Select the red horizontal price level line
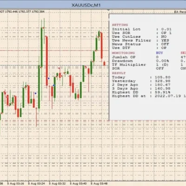 (x=54, y=51)
